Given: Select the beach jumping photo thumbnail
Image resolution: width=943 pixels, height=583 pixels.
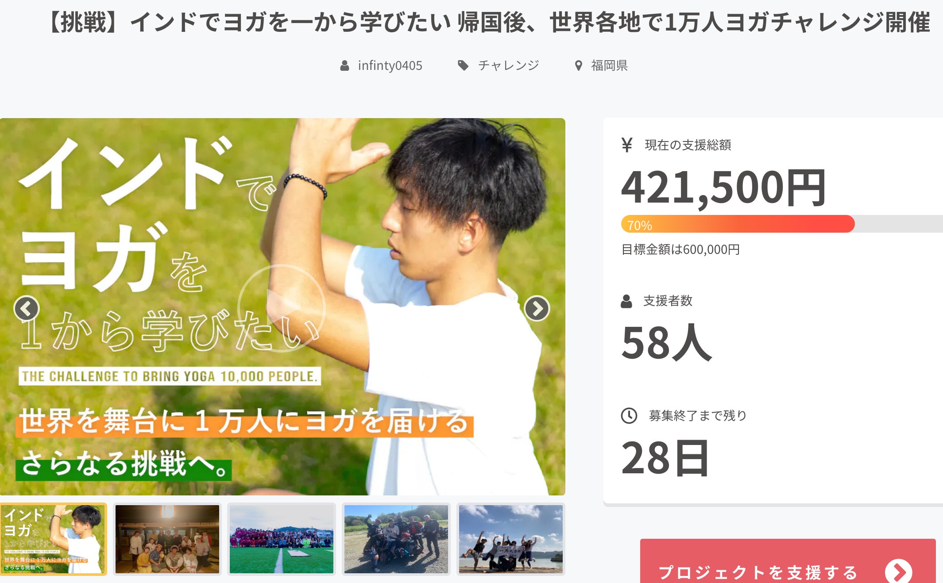Looking at the screenshot, I should coord(511,539).
